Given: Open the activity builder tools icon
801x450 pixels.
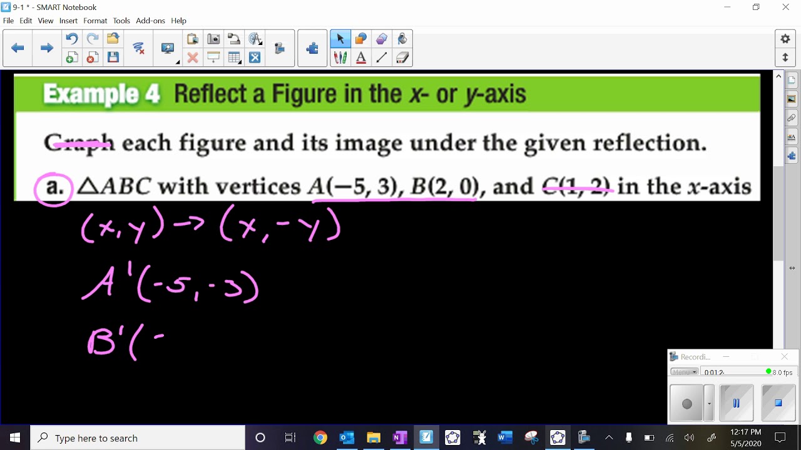Looking at the screenshot, I should coord(255,57).
